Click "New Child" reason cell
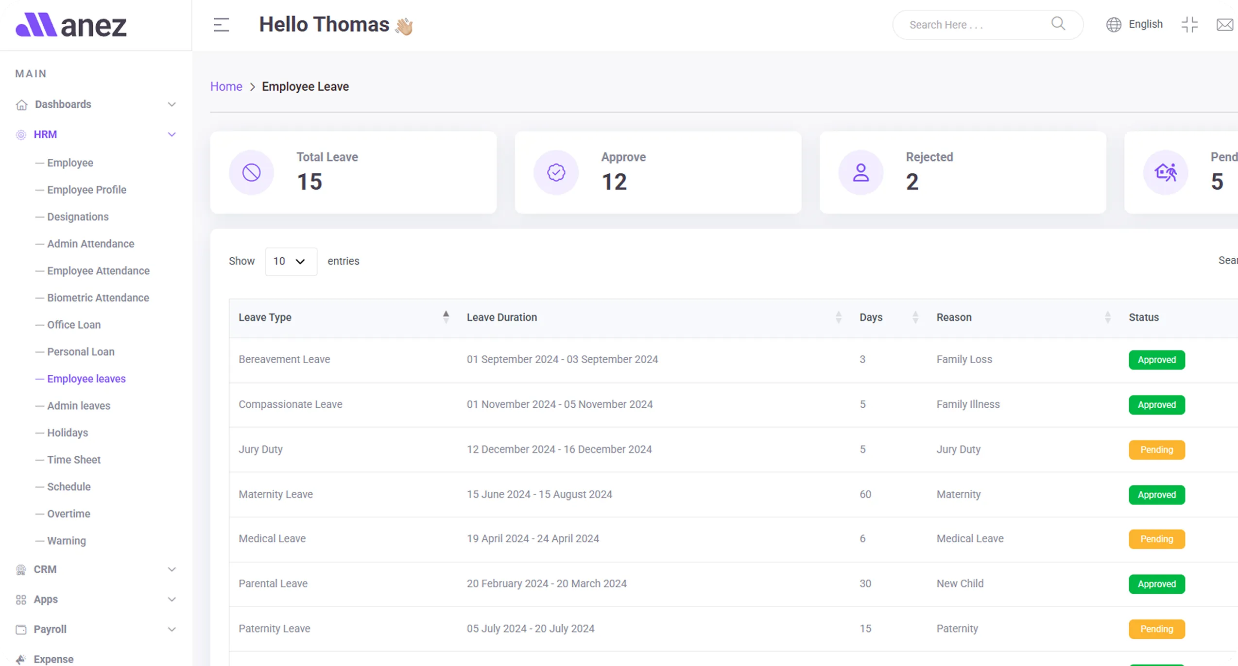Image resolution: width=1238 pixels, height=666 pixels. 960,583
